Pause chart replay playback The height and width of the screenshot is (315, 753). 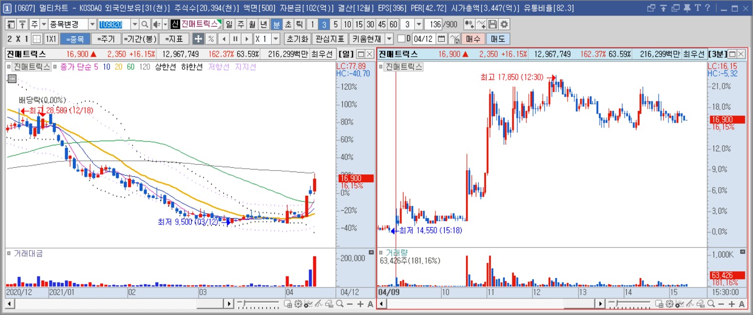tap(235, 39)
